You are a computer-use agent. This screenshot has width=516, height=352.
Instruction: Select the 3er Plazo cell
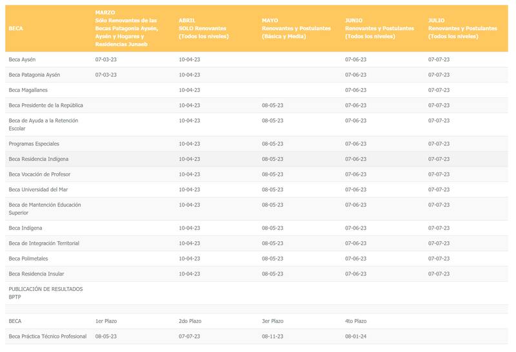click(x=273, y=320)
